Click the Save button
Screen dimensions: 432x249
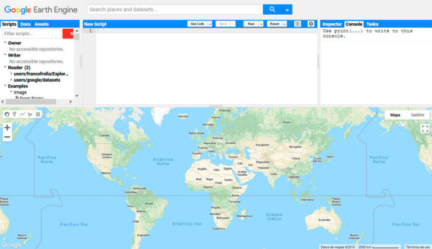[223, 24]
